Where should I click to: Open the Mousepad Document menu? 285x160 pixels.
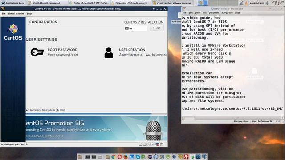click(214, 13)
